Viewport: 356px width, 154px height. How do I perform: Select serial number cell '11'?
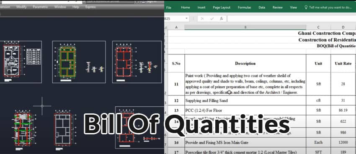(x=176, y=84)
